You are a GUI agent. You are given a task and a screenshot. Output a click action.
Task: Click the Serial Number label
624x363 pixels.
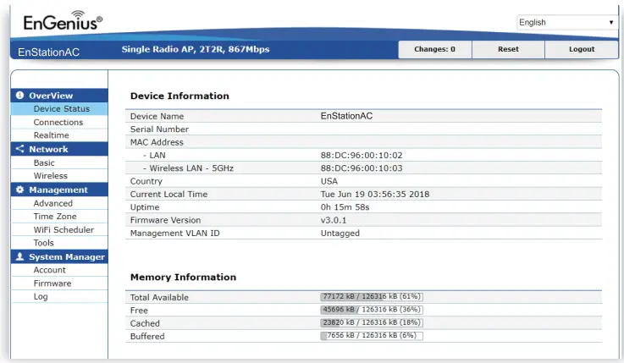159,129
